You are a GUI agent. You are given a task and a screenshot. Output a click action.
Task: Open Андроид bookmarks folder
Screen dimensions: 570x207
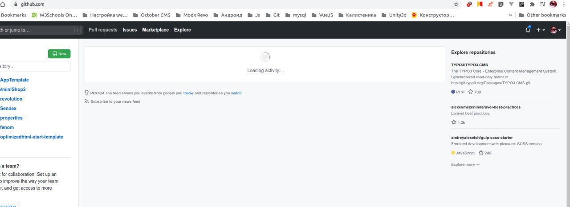[228, 15]
